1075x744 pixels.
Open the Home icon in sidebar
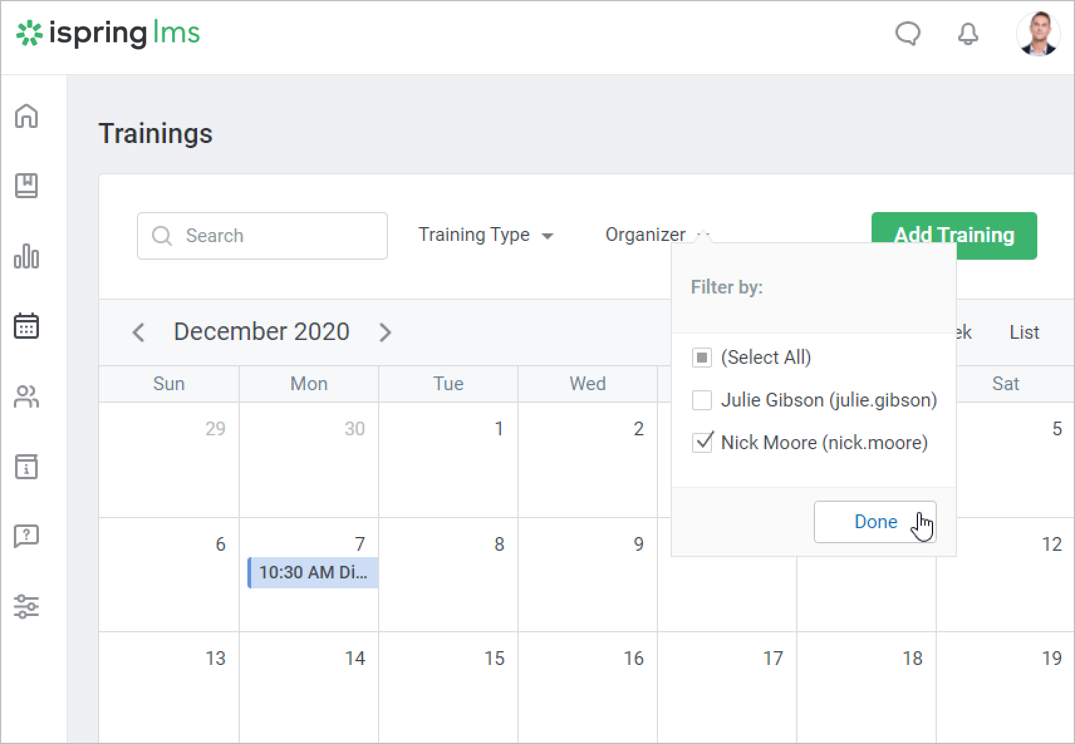[x=26, y=116]
